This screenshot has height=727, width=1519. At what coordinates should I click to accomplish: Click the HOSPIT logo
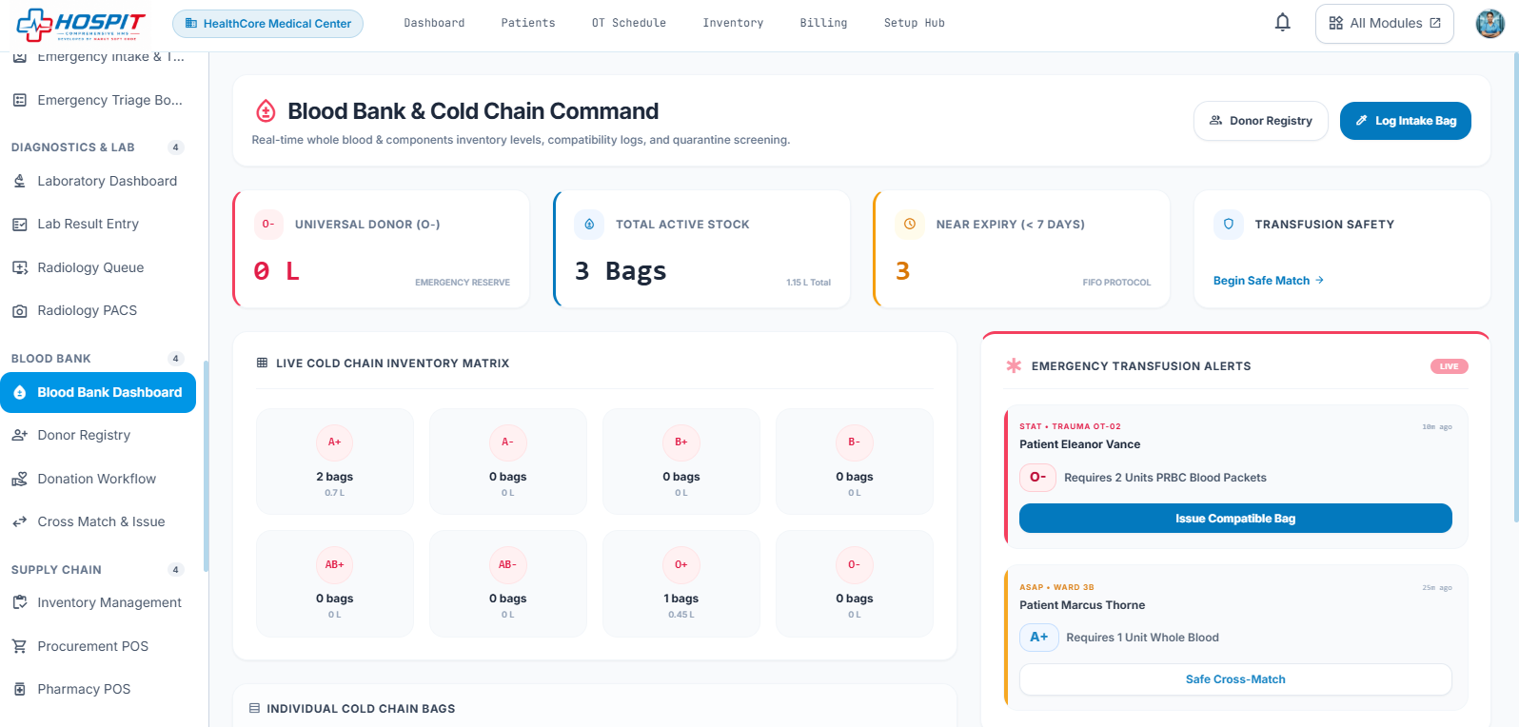82,25
